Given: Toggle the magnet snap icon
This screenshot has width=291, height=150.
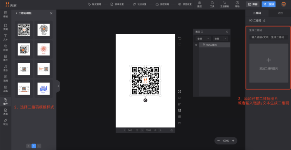Looking at the screenshot, I should click(x=180, y=110).
